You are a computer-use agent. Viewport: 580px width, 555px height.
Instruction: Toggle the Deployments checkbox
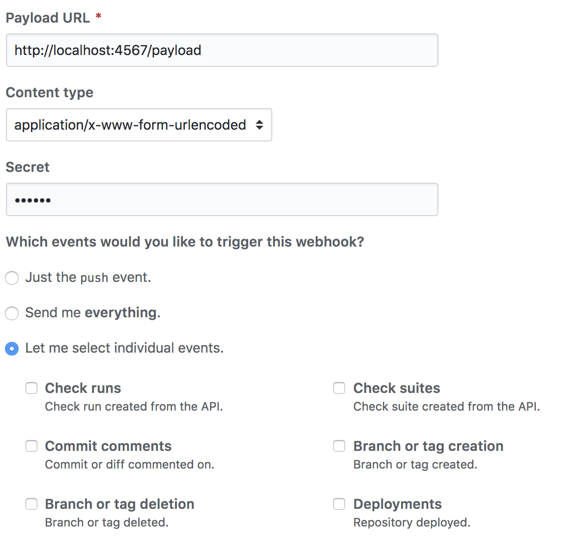[339, 504]
